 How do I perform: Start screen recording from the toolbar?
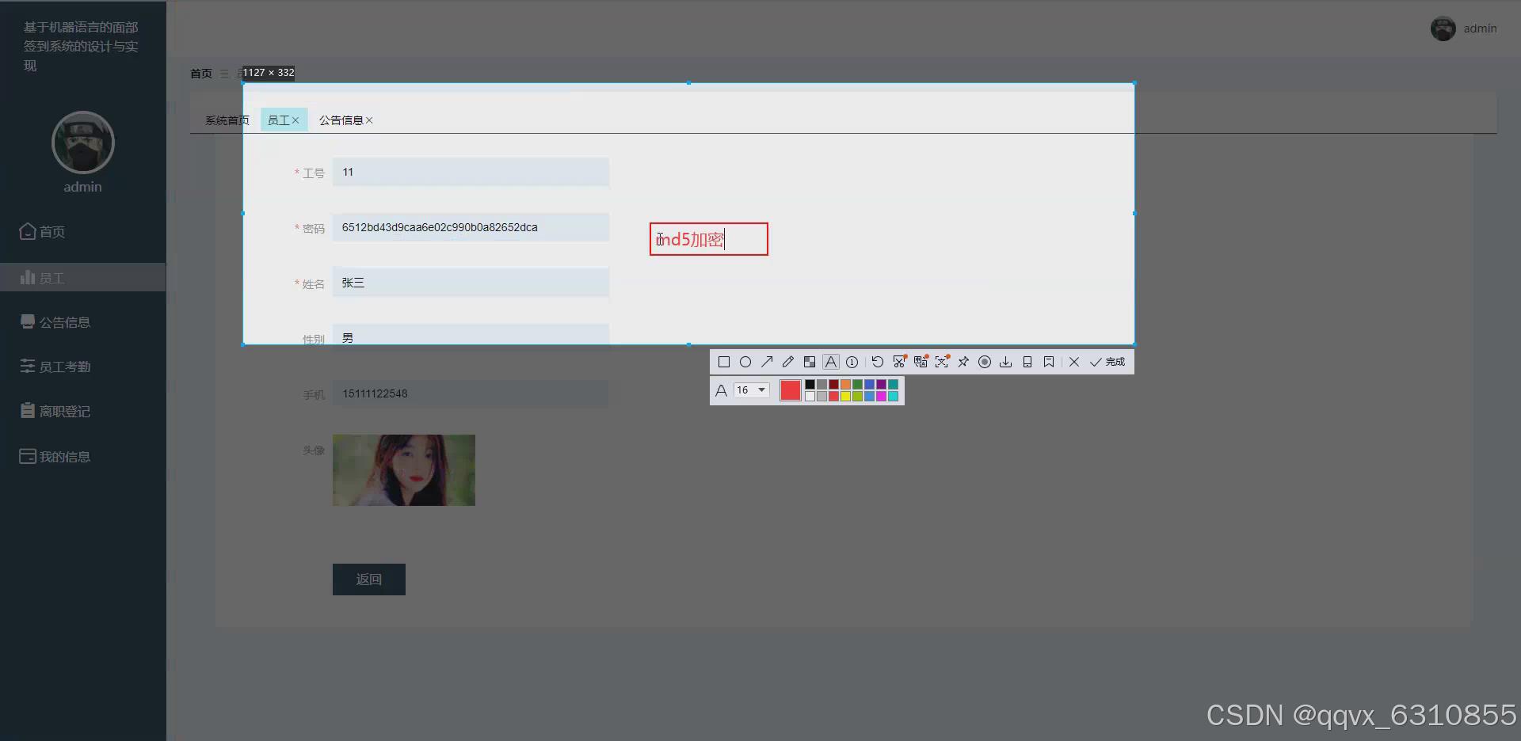[x=985, y=362]
